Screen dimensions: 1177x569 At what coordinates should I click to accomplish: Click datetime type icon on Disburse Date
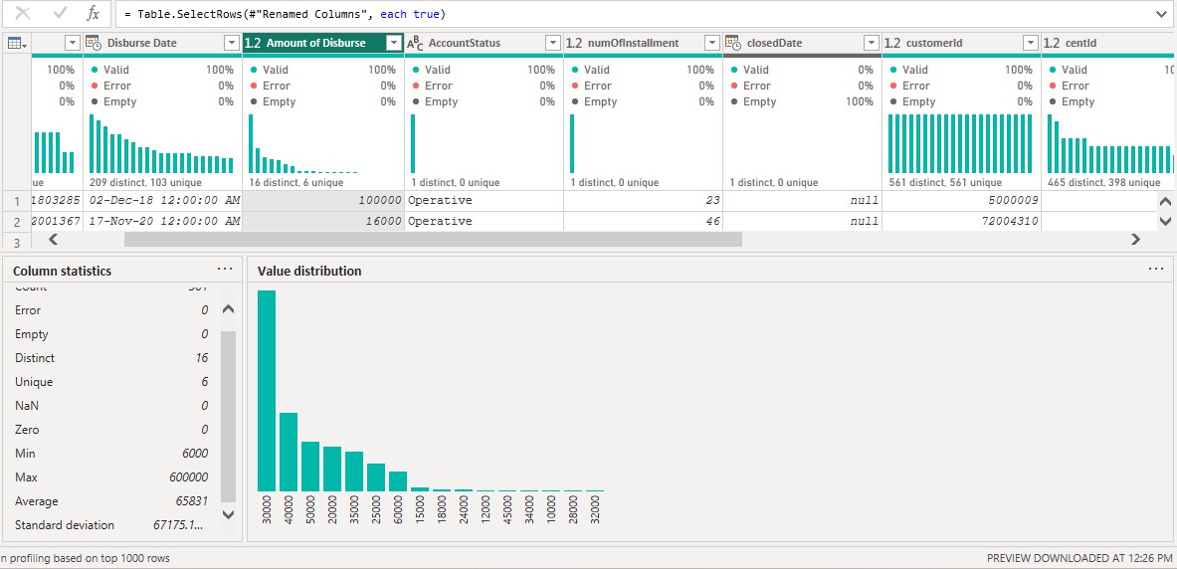pyautogui.click(x=94, y=44)
